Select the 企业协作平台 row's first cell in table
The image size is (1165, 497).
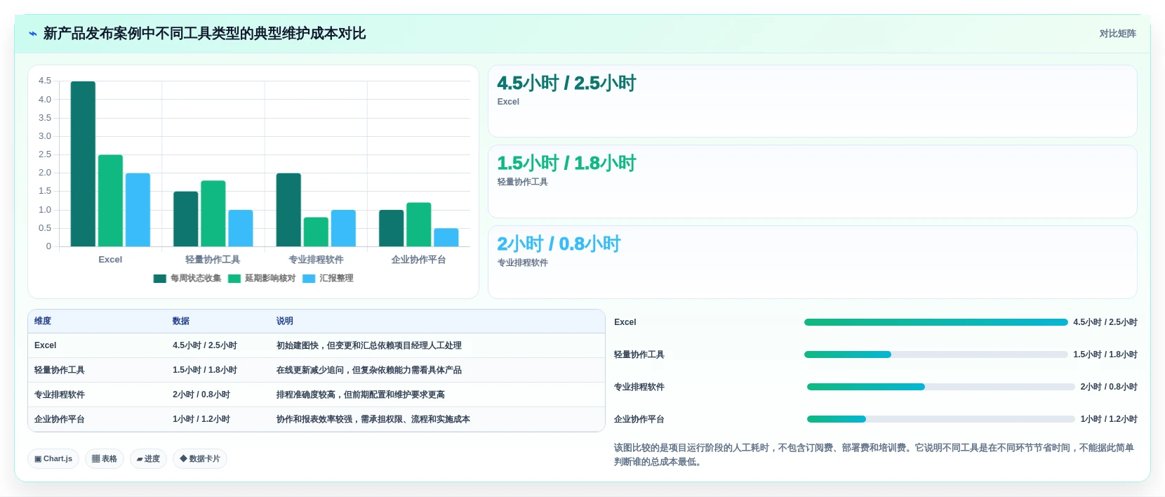tap(97, 419)
